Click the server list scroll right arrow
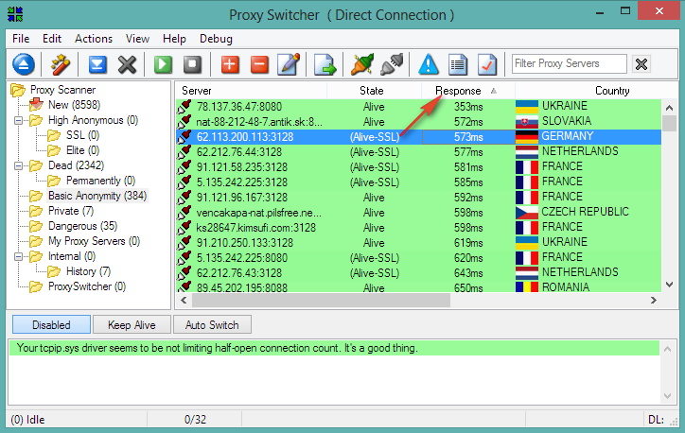The width and height of the screenshot is (685, 433). tap(654, 301)
